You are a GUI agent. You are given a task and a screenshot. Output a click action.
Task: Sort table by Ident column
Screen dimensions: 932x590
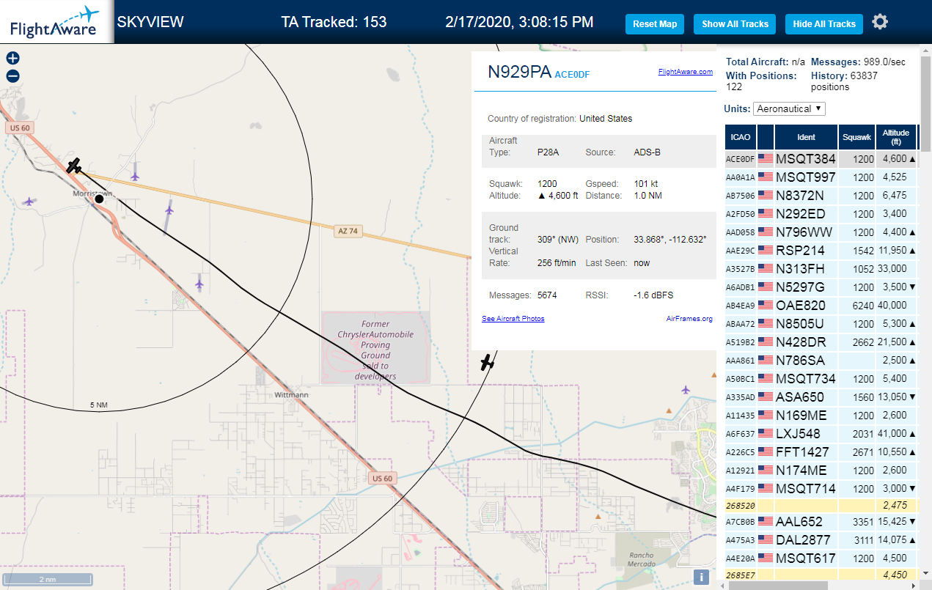coord(806,137)
